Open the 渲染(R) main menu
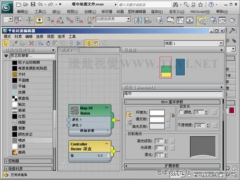 pyautogui.click(x=157, y=12)
